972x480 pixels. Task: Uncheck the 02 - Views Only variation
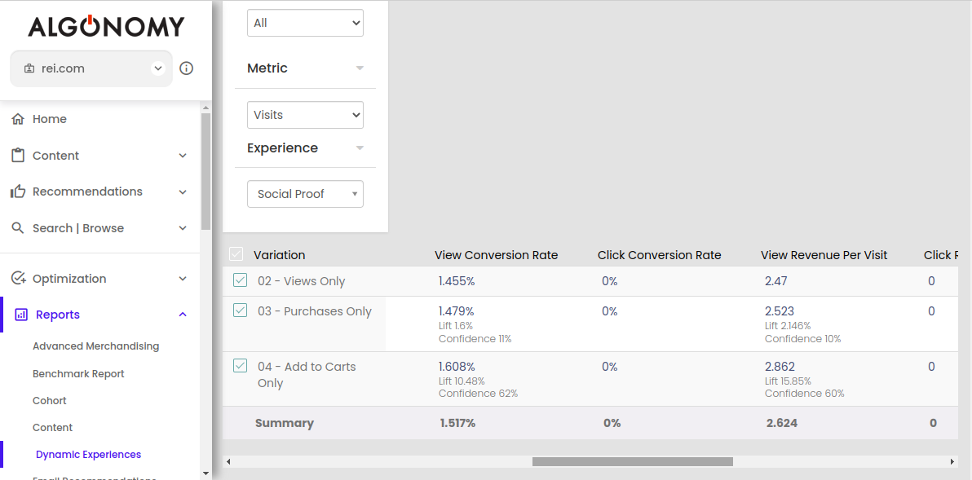click(x=240, y=280)
